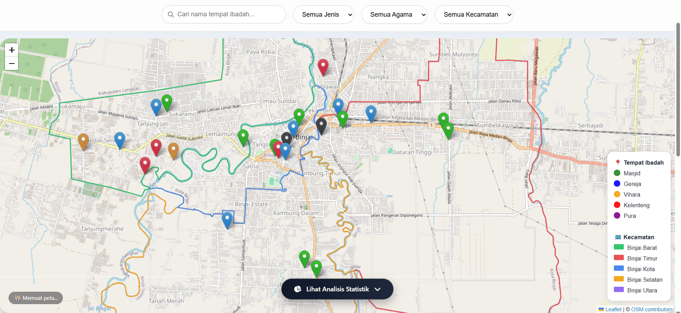Click the Binjai Timur red swatch
The image size is (681, 313).
pos(619,258)
